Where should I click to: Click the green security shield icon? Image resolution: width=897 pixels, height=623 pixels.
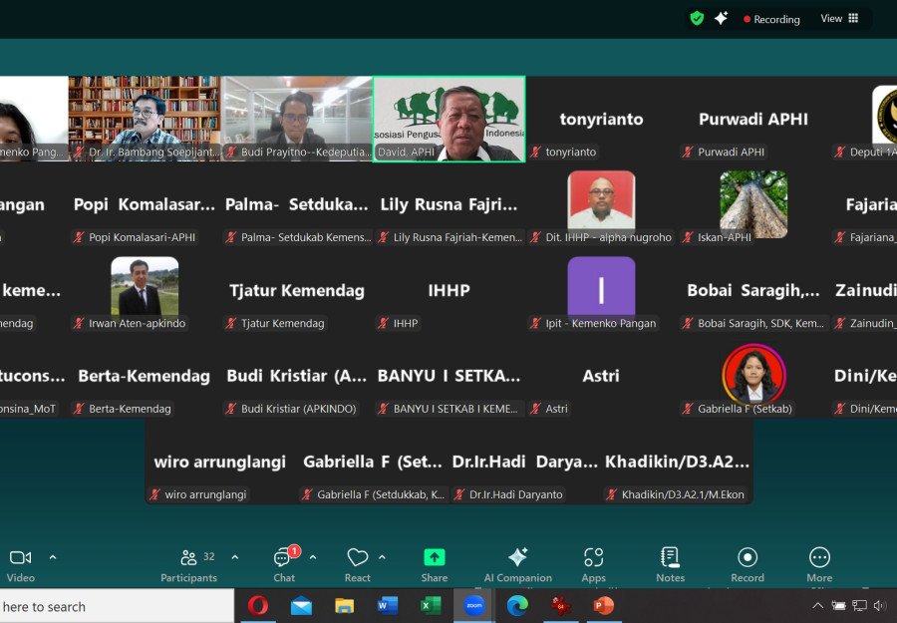[697, 19]
